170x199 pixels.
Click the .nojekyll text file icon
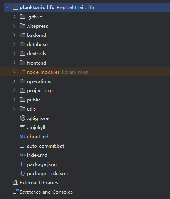[23, 127]
